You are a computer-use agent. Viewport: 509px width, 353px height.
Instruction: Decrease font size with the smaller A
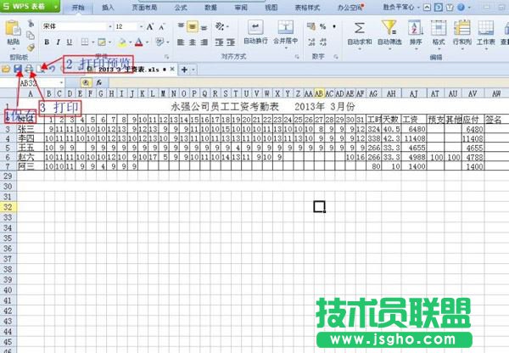pyautogui.click(x=162, y=26)
